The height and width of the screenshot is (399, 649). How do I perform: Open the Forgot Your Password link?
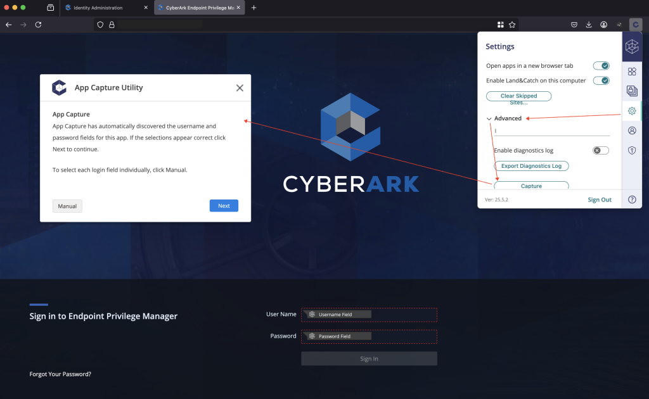(60, 374)
